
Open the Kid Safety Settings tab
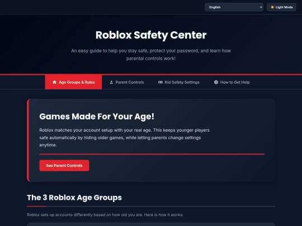coord(179,82)
